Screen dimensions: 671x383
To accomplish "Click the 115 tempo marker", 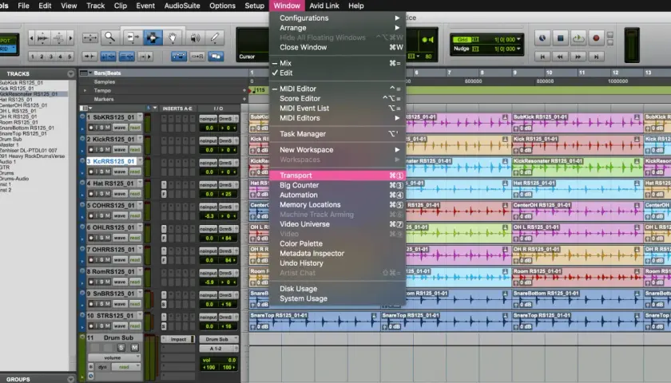I will click(259, 90).
